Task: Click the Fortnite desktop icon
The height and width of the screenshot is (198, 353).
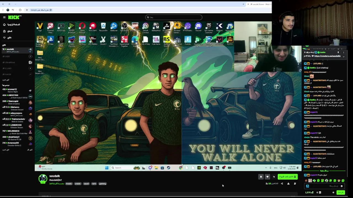Action: tap(188, 41)
